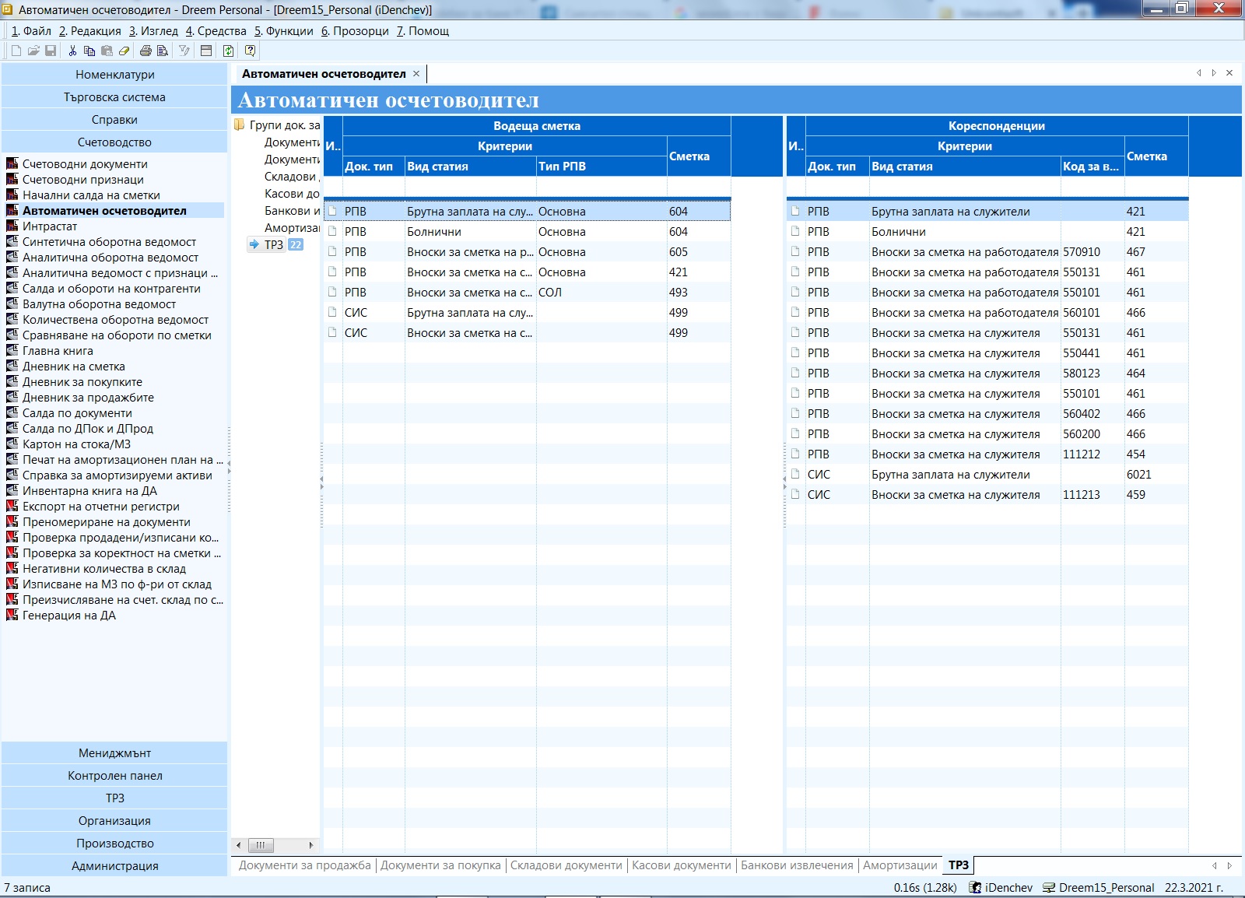The width and height of the screenshot is (1245, 898).
Task: Expand the Търговска система sidebar section
Action: pyautogui.click(x=114, y=97)
